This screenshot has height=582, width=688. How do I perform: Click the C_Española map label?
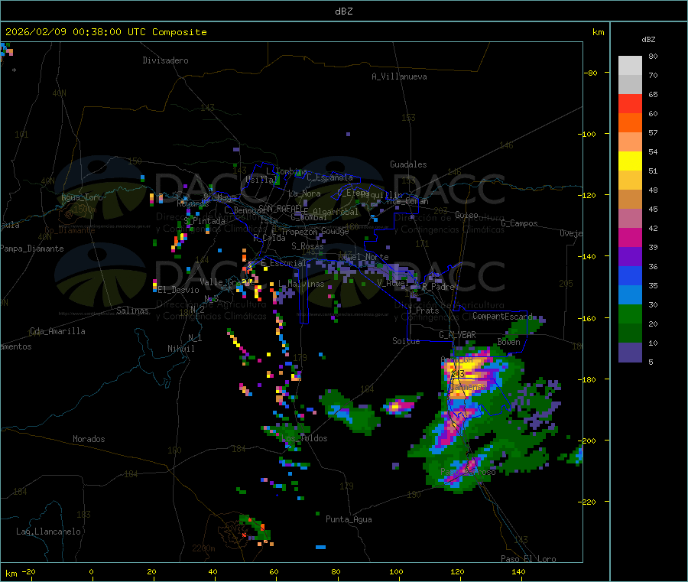click(x=329, y=177)
